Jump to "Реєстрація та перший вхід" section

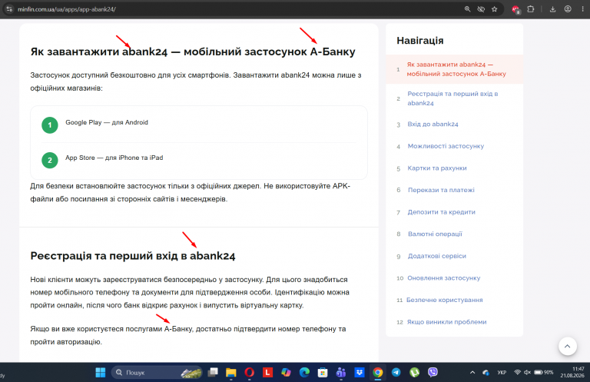[x=452, y=98]
